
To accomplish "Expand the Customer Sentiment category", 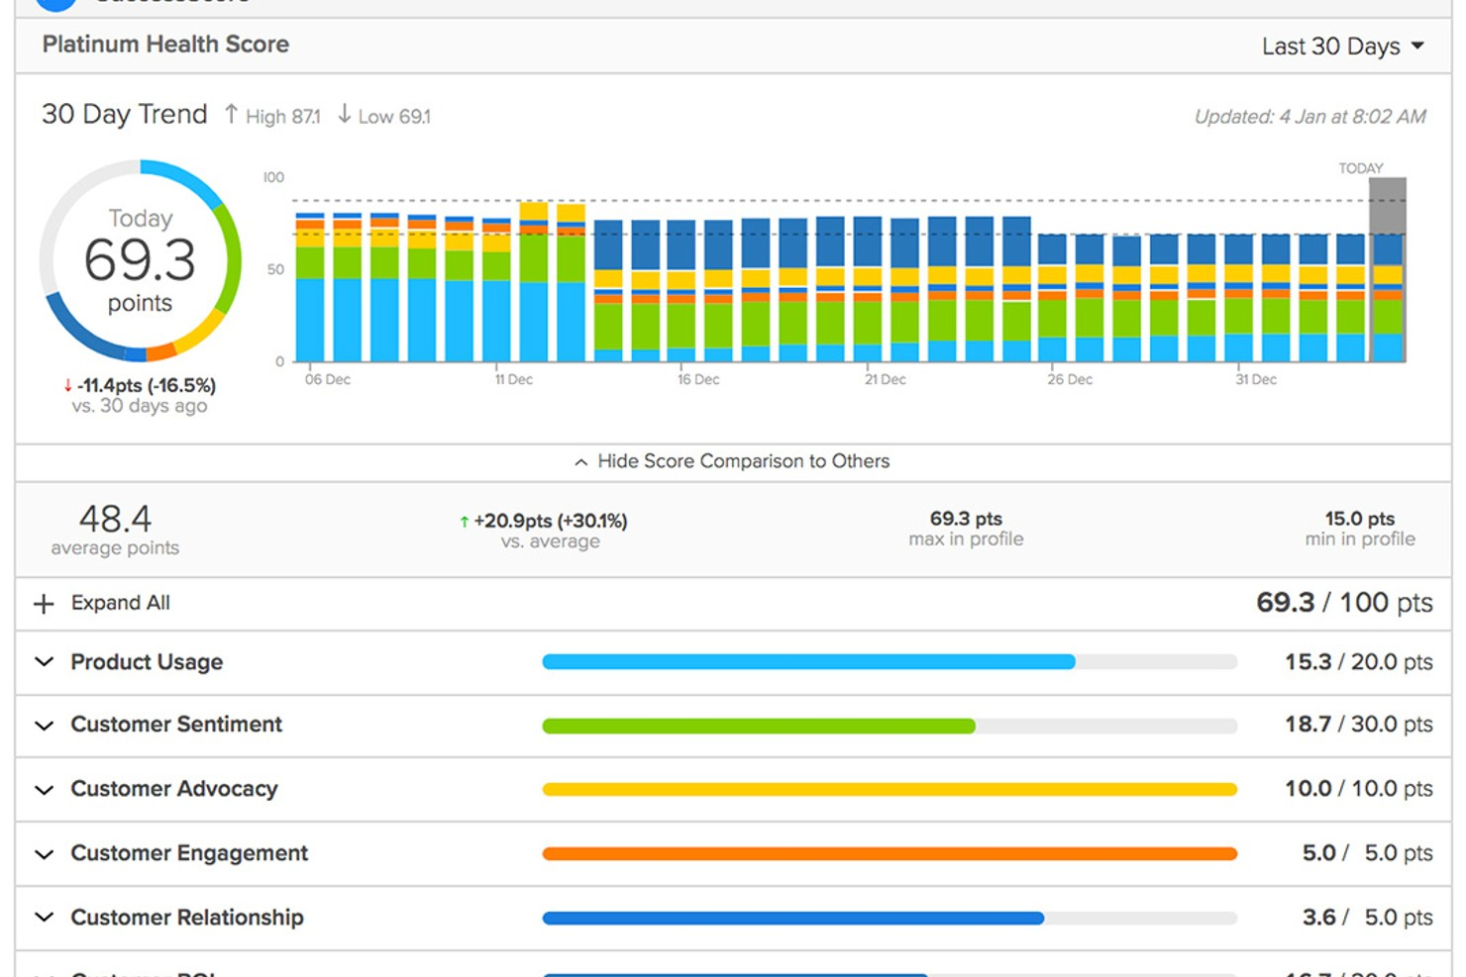I will [42, 725].
